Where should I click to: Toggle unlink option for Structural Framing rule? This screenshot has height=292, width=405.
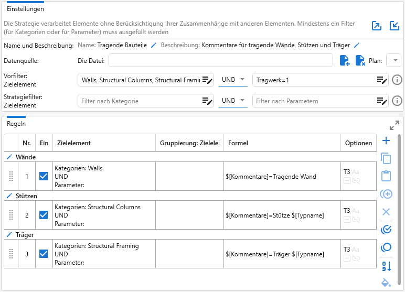(356, 258)
